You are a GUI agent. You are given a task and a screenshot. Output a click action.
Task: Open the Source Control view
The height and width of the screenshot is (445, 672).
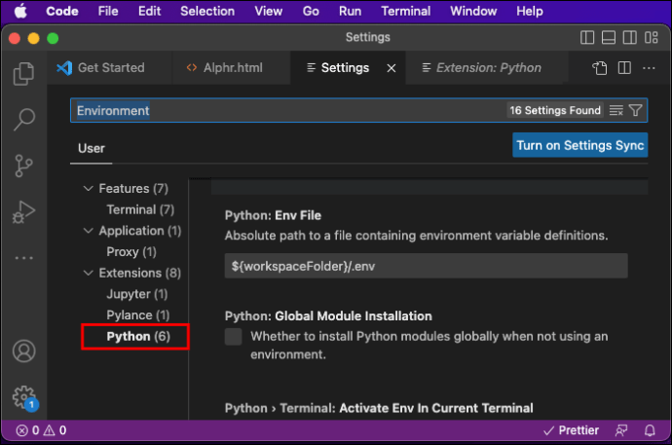[23, 166]
